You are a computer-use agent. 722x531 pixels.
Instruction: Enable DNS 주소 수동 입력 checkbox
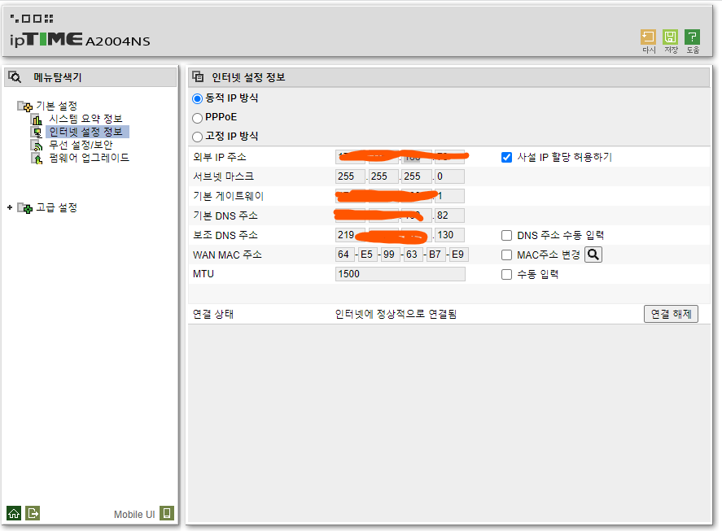click(506, 236)
